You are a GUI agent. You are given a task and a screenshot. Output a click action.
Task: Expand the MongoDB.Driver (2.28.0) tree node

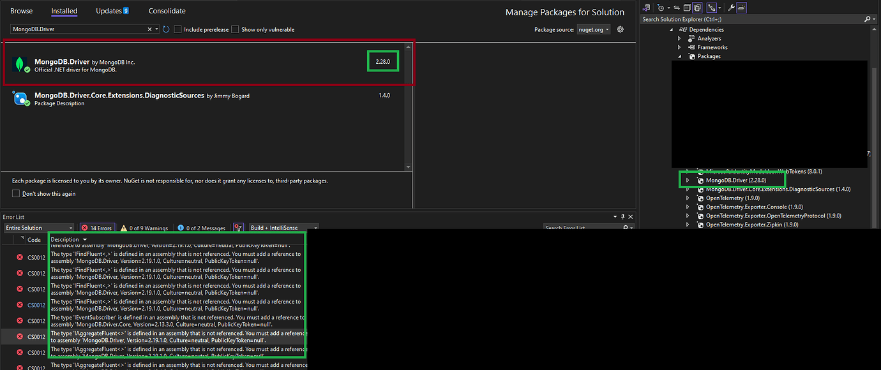[x=687, y=179]
